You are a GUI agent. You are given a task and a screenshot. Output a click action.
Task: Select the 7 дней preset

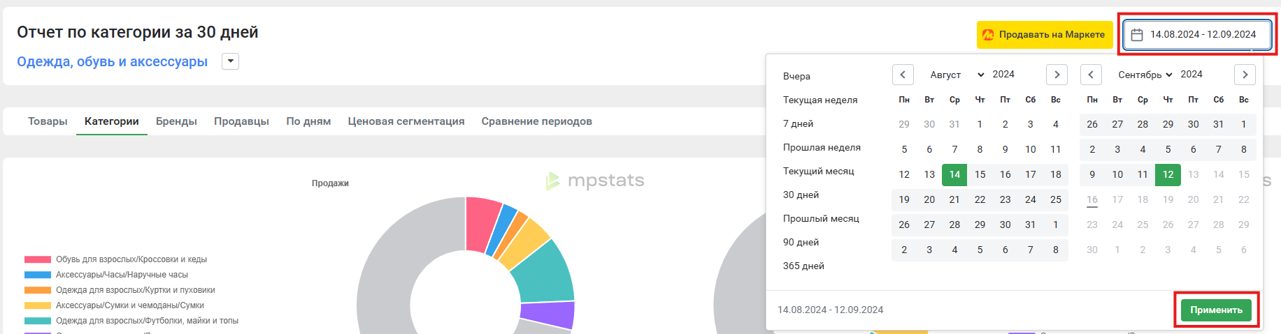coord(799,123)
